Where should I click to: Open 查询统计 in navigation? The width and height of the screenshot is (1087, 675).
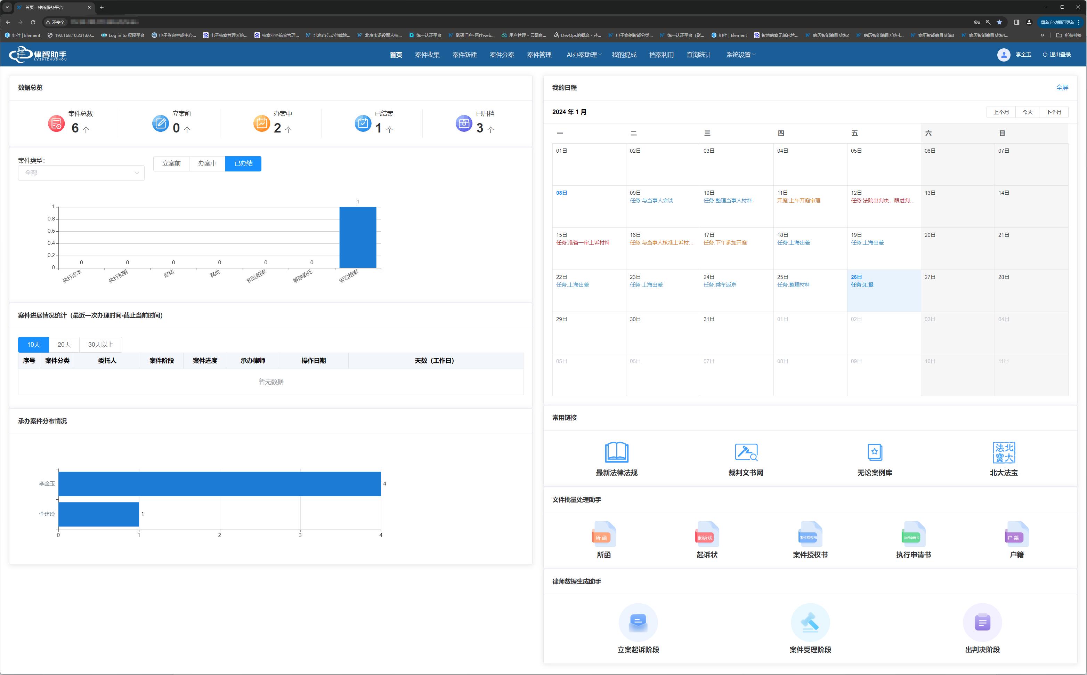click(x=699, y=55)
